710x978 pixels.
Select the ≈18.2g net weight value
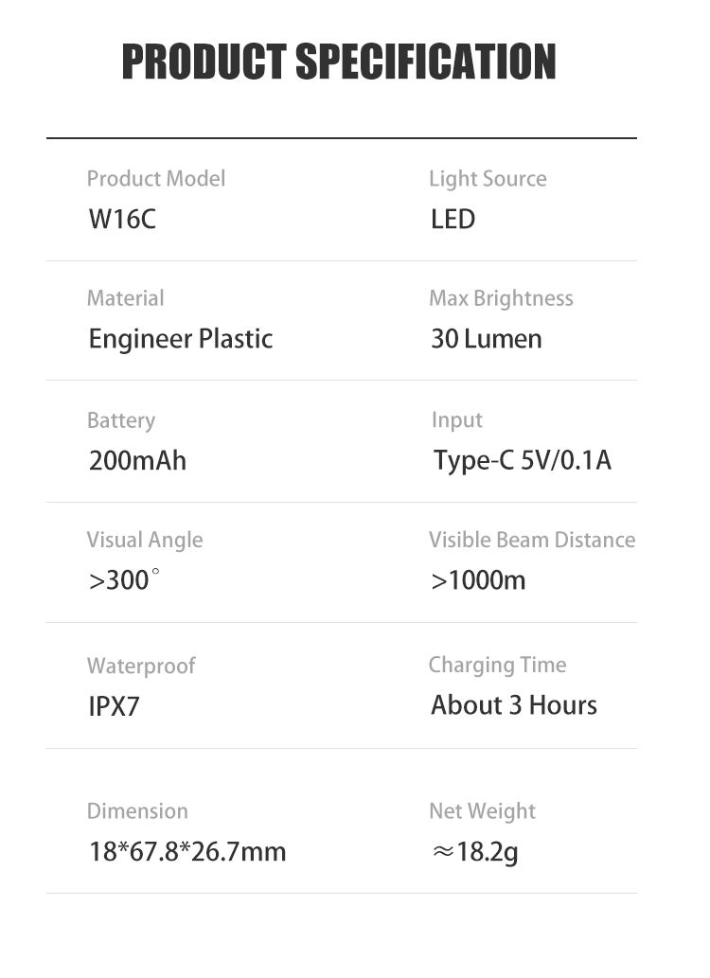[475, 852]
